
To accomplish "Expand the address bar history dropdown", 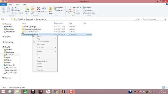I will pyautogui.click(x=136, y=19).
